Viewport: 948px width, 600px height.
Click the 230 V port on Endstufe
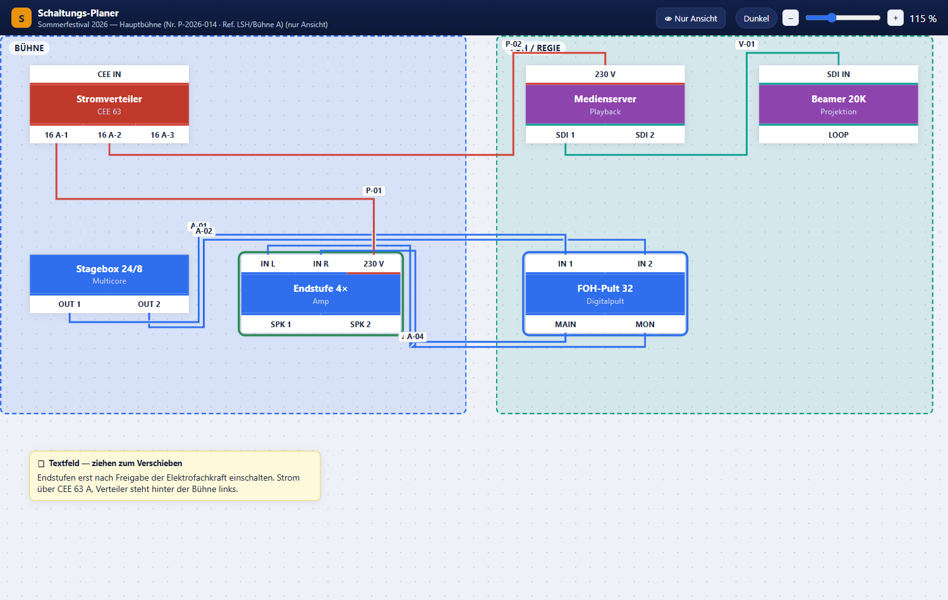pyautogui.click(x=374, y=263)
